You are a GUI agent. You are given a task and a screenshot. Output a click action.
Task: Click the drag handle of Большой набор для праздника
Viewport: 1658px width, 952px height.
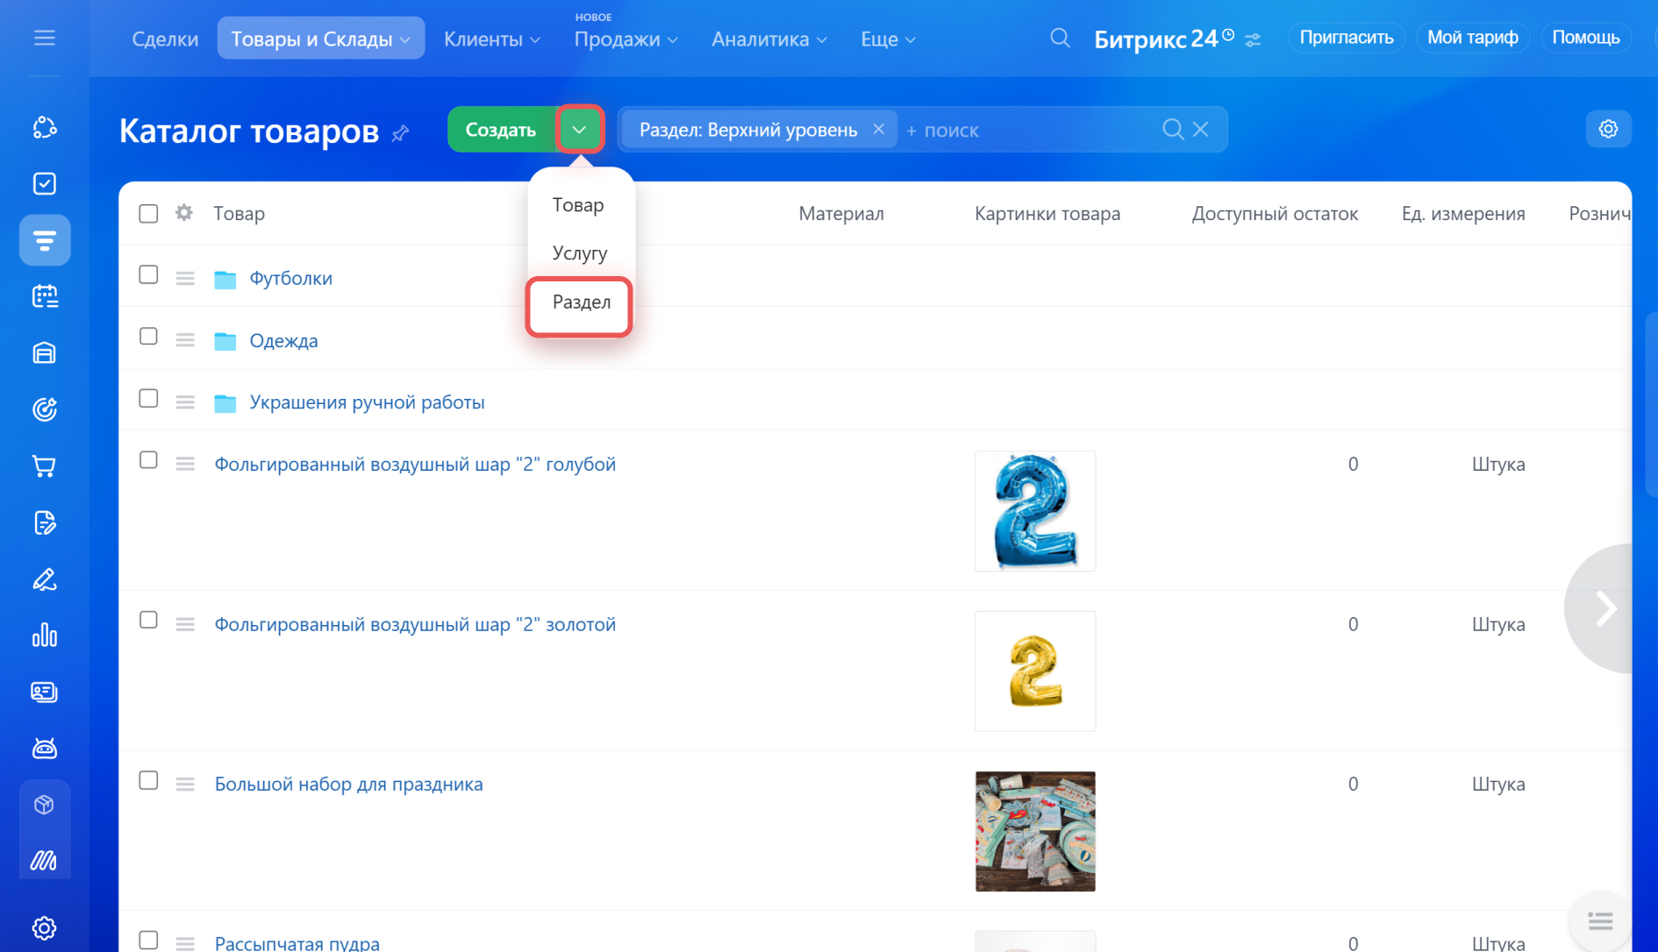click(185, 784)
